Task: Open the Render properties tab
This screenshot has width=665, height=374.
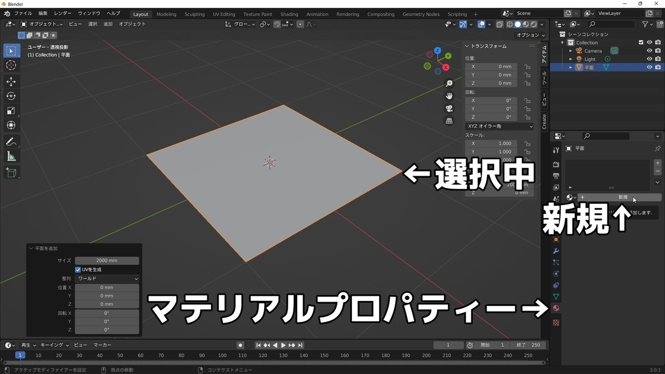Action: pos(556,165)
